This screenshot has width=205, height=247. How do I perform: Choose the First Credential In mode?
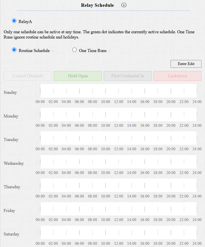click(128, 76)
